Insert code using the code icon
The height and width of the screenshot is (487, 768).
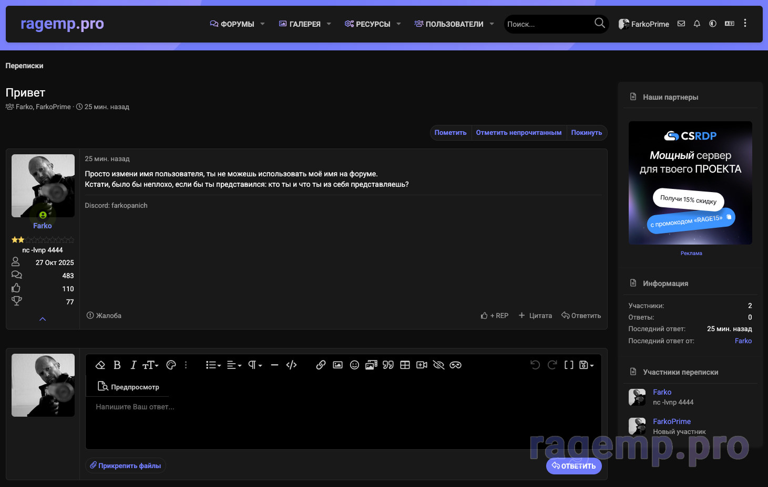pos(291,365)
